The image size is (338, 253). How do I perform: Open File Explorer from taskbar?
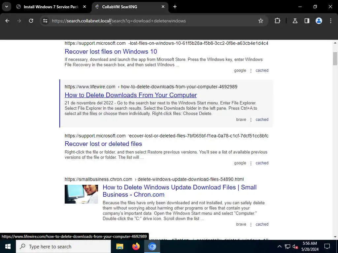coord(119,246)
